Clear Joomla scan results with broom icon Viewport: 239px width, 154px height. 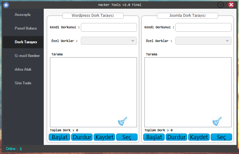pyautogui.click(x=217, y=121)
